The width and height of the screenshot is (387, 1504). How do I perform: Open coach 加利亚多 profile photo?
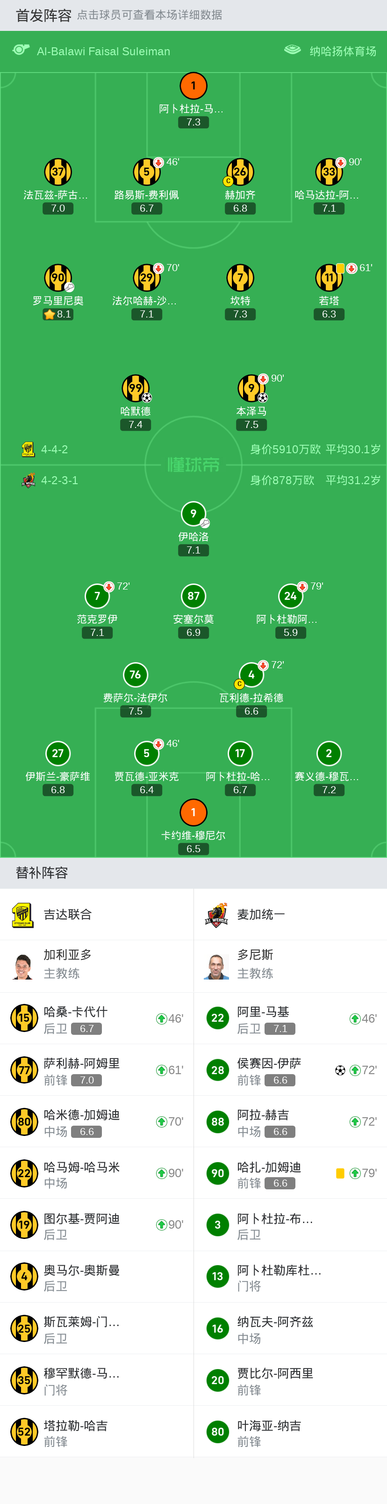(x=23, y=966)
